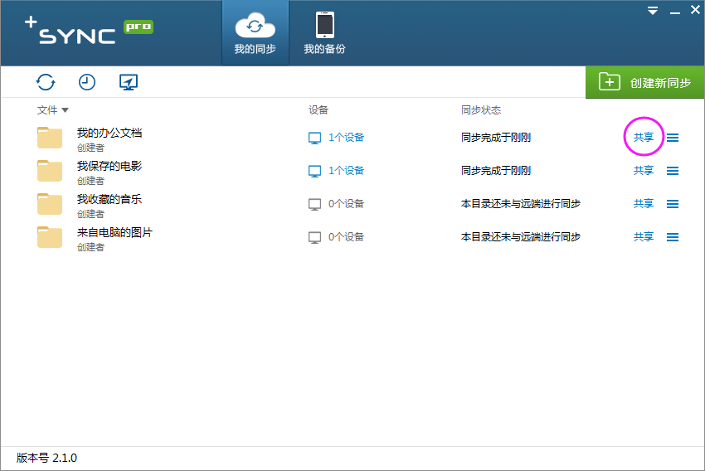Click the folder icon of 我收藏的音乐
The width and height of the screenshot is (705, 471).
(x=50, y=204)
